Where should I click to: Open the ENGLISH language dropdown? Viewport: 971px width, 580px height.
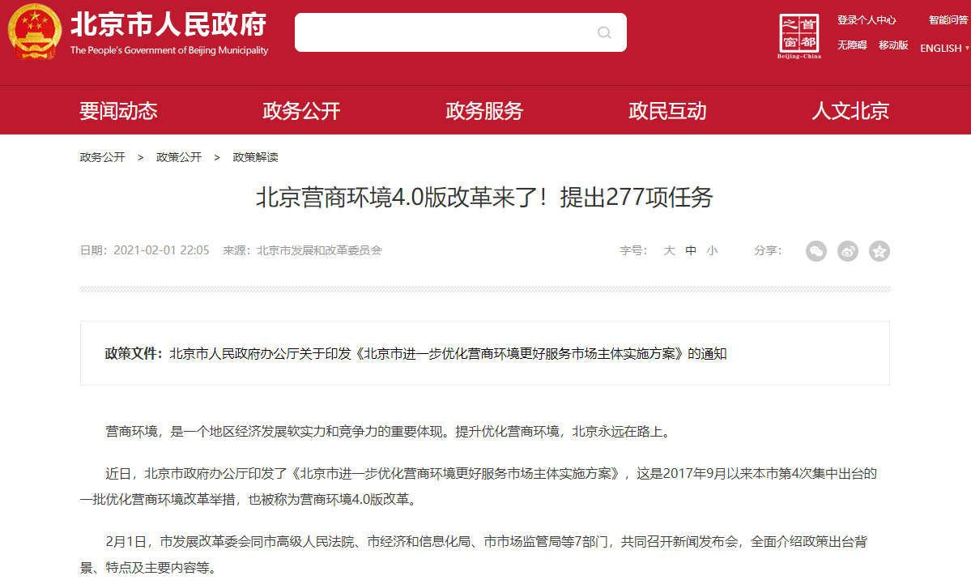click(944, 48)
